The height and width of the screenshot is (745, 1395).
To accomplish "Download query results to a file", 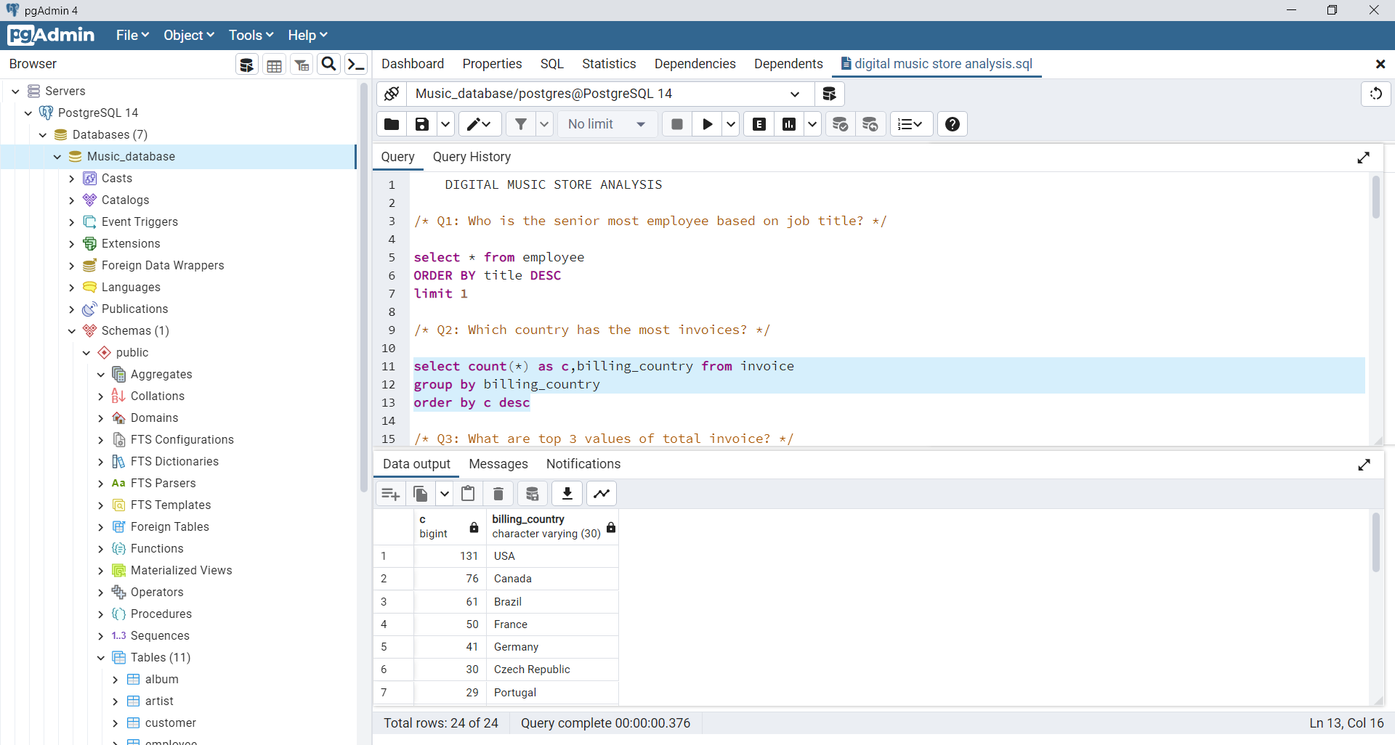I will [567, 494].
